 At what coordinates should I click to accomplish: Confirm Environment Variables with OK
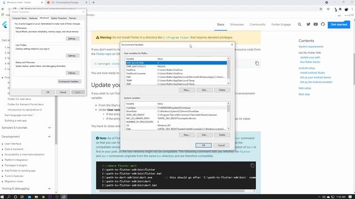(x=204, y=145)
